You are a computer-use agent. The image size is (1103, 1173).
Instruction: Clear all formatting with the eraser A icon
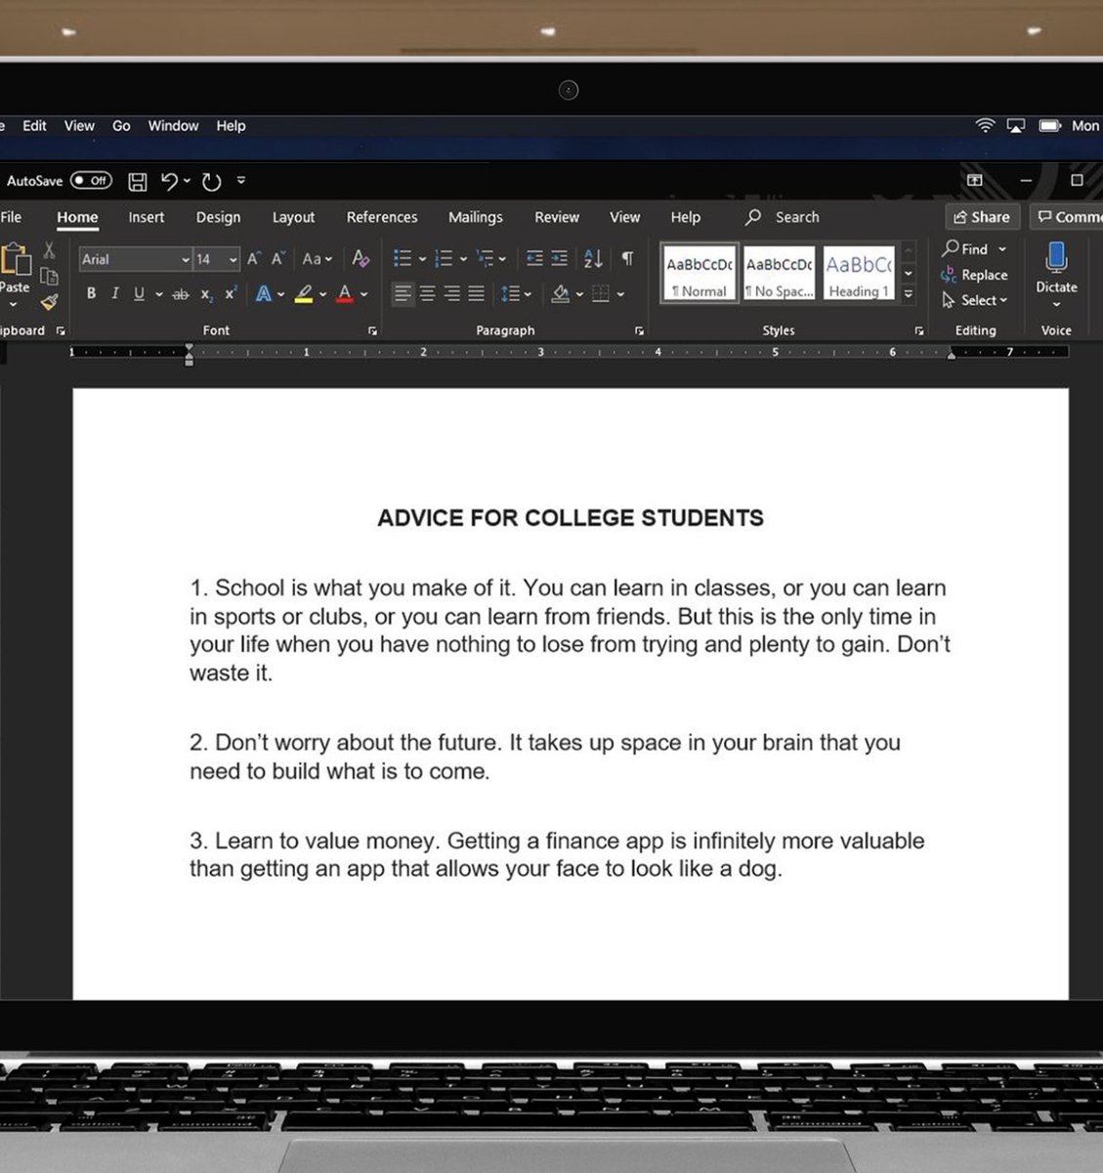click(361, 258)
